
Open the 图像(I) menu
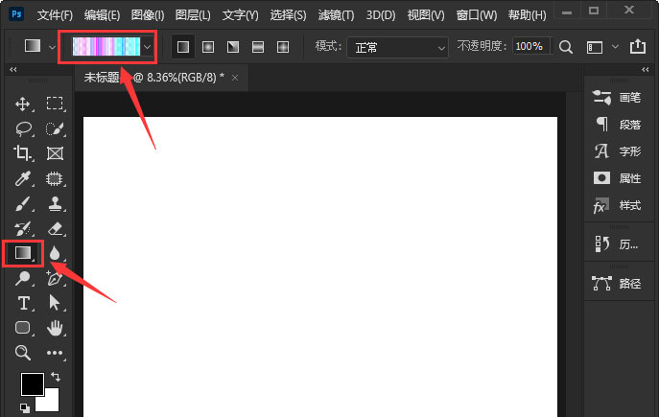148,15
